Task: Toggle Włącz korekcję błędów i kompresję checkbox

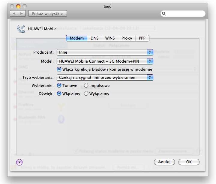Action: (x=59, y=69)
